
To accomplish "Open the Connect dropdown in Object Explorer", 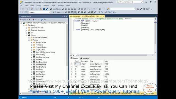I will 24,20.
